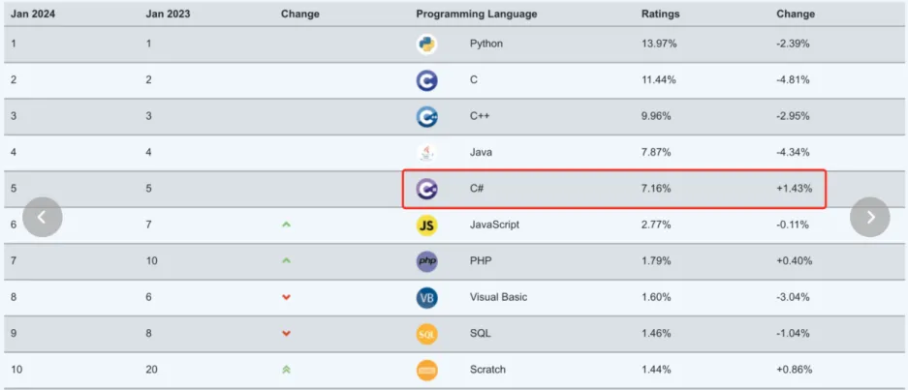Click the Python logo icon
908x390 pixels.
pos(426,45)
